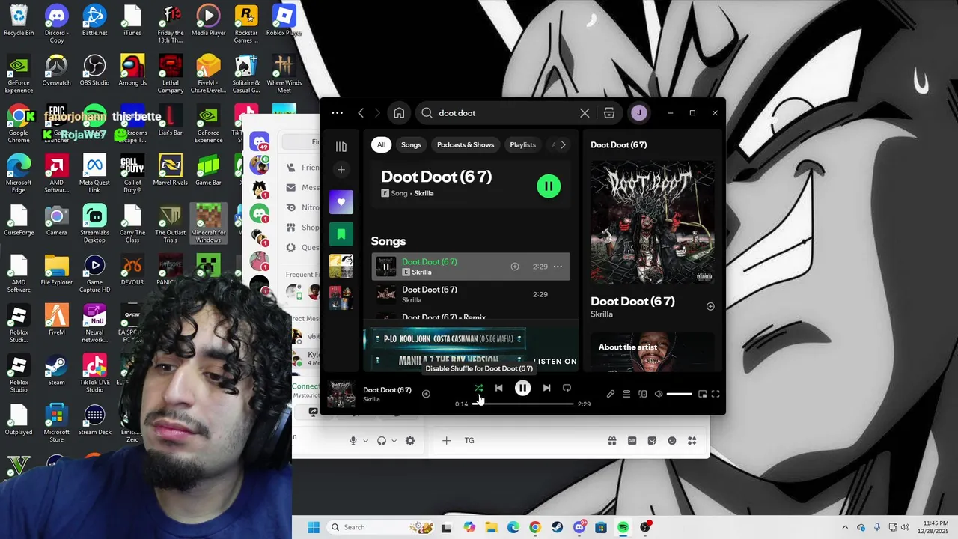Open Skrilla artist link in the side panel

coord(602,314)
